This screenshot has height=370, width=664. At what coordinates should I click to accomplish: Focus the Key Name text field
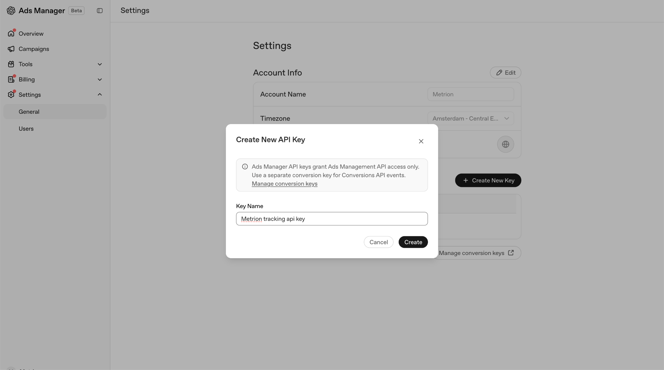[332, 219]
